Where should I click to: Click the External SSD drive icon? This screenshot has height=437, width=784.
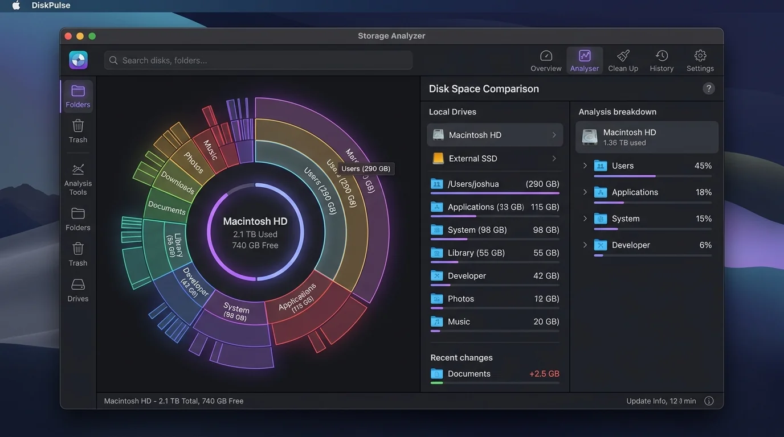[x=438, y=158]
